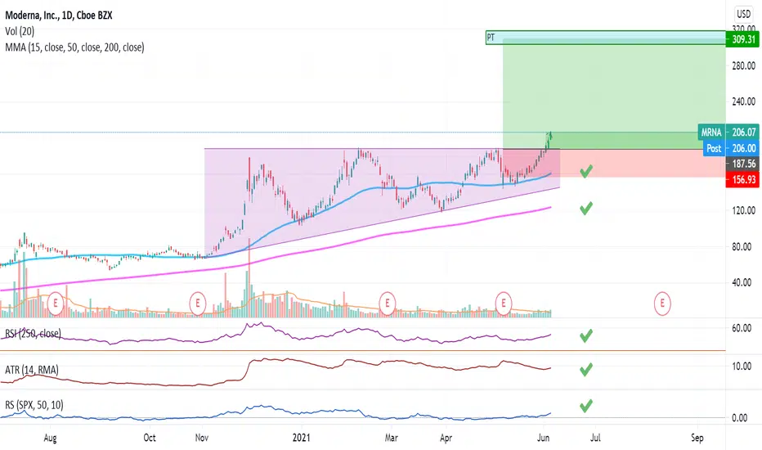Image resolution: width=762 pixels, height=450 pixels.
Task: Open the Vol (20) indicator legend
Action: click(x=20, y=31)
